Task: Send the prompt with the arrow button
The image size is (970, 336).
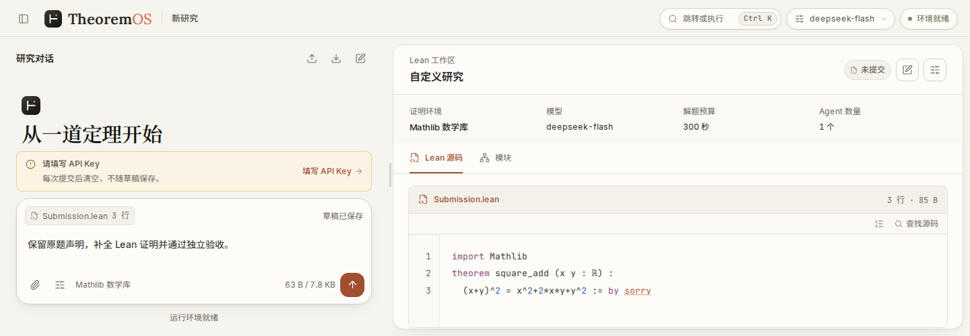Action: click(x=352, y=285)
